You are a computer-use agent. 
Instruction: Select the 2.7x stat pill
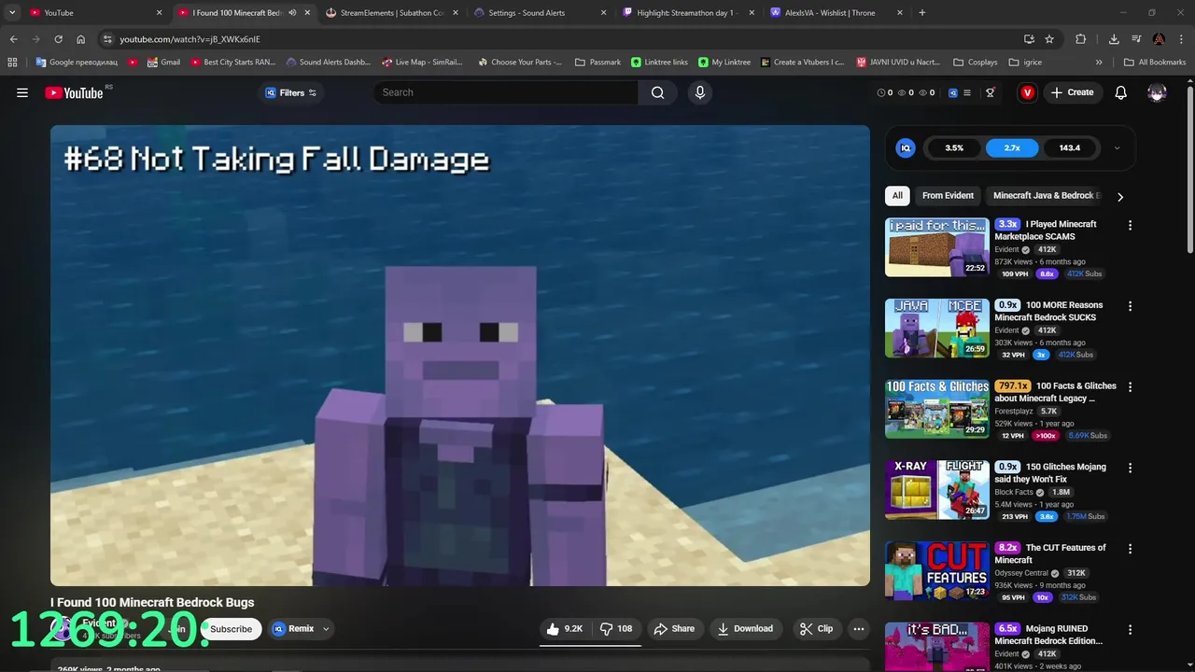click(x=1012, y=147)
